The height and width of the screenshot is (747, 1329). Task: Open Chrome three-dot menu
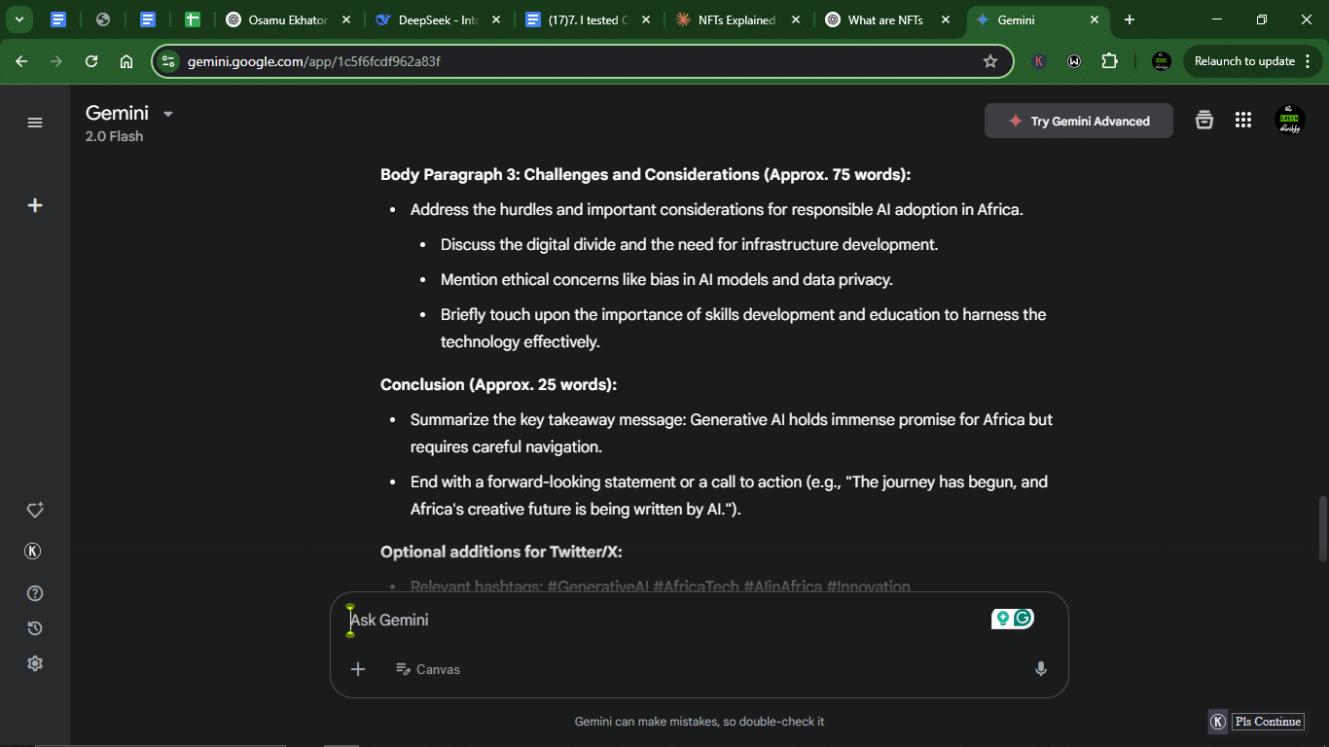pyautogui.click(x=1309, y=61)
